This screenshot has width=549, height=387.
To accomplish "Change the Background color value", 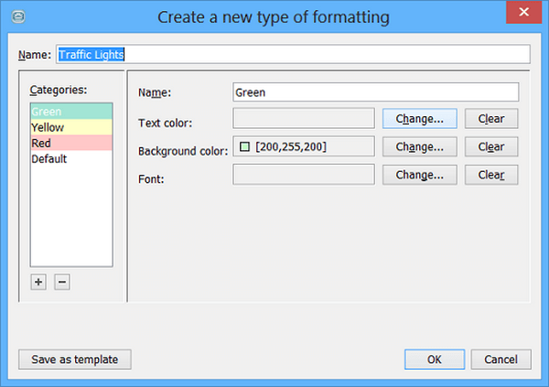I will point(419,147).
